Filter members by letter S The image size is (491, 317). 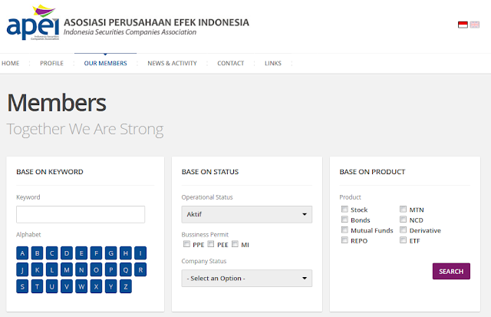point(22,286)
